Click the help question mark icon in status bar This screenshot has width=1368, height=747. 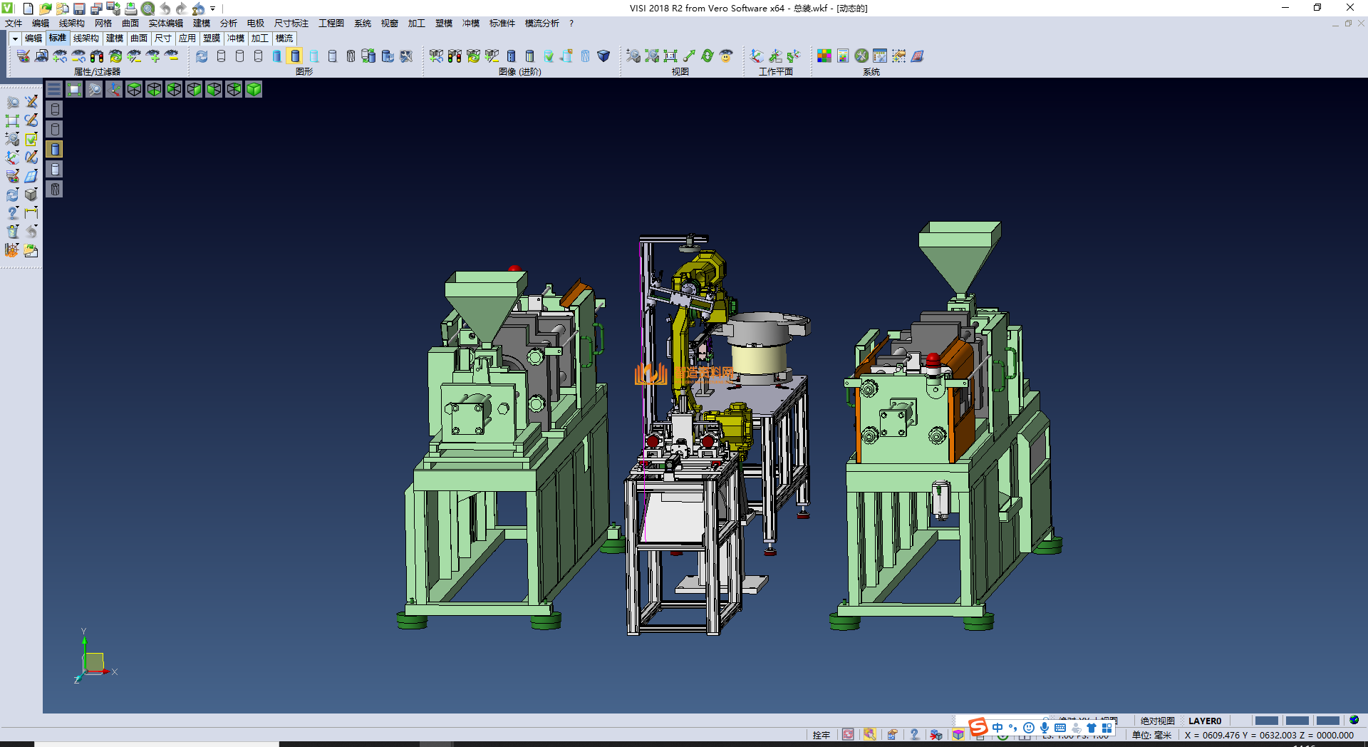tap(914, 735)
